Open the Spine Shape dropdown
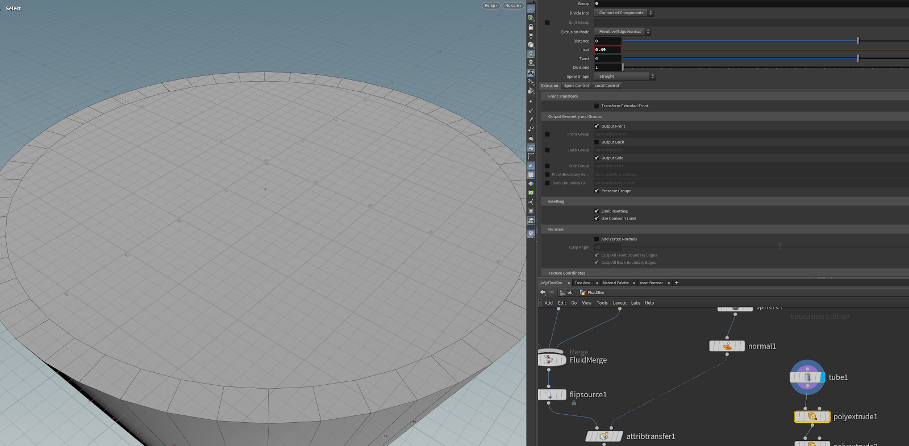This screenshot has height=446, width=909. (x=625, y=77)
